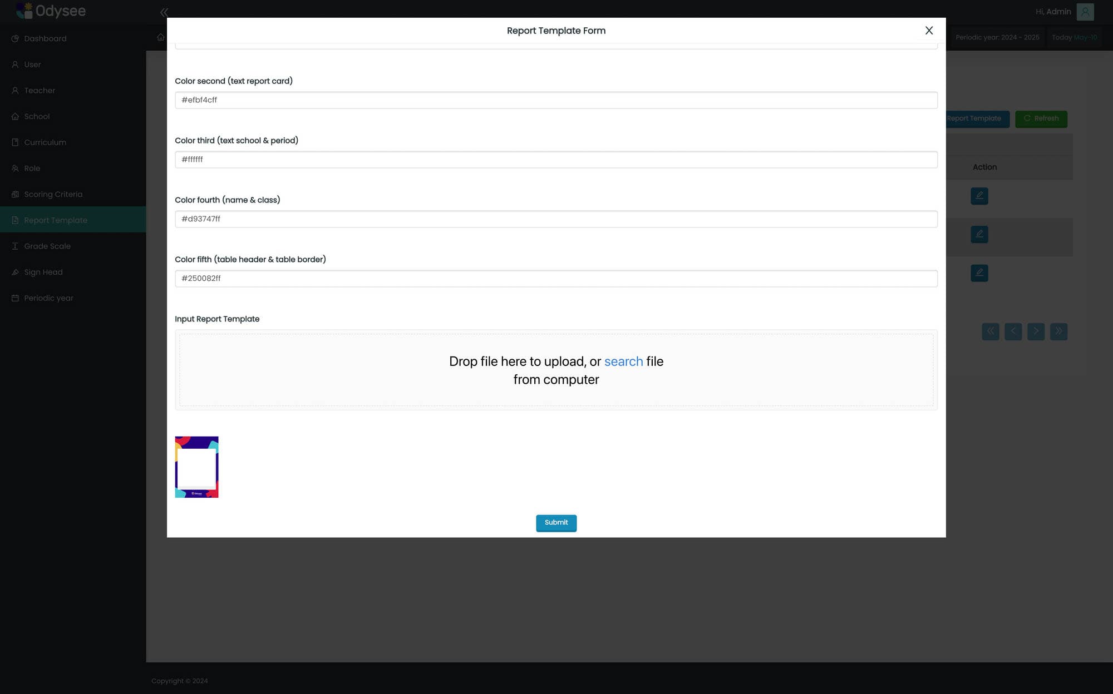This screenshot has height=694, width=1113.
Task: Select Periodic year from the sidebar
Action: point(48,298)
